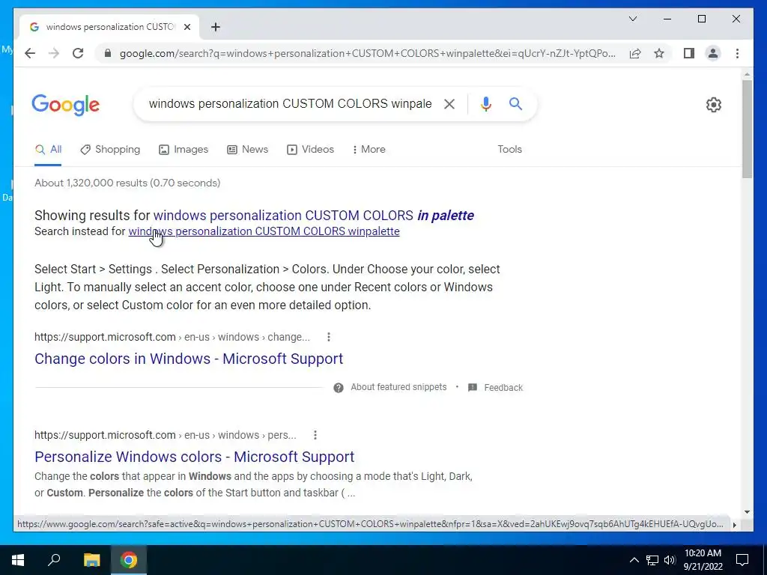Open taskbar search magnifier
767x575 pixels.
point(54,560)
